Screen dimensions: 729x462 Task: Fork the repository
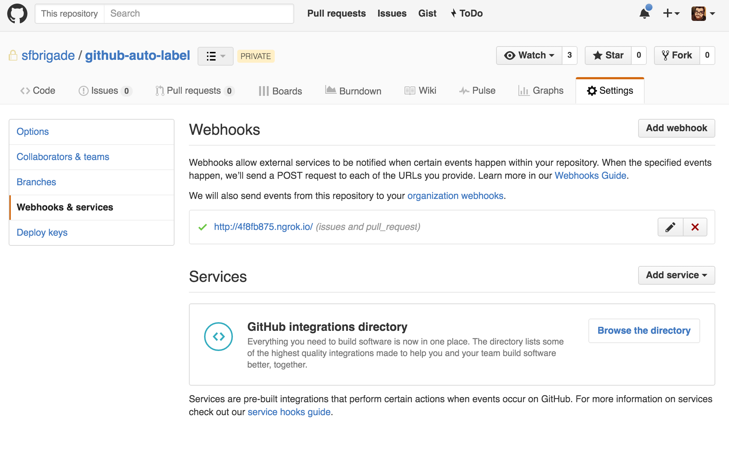coord(677,55)
